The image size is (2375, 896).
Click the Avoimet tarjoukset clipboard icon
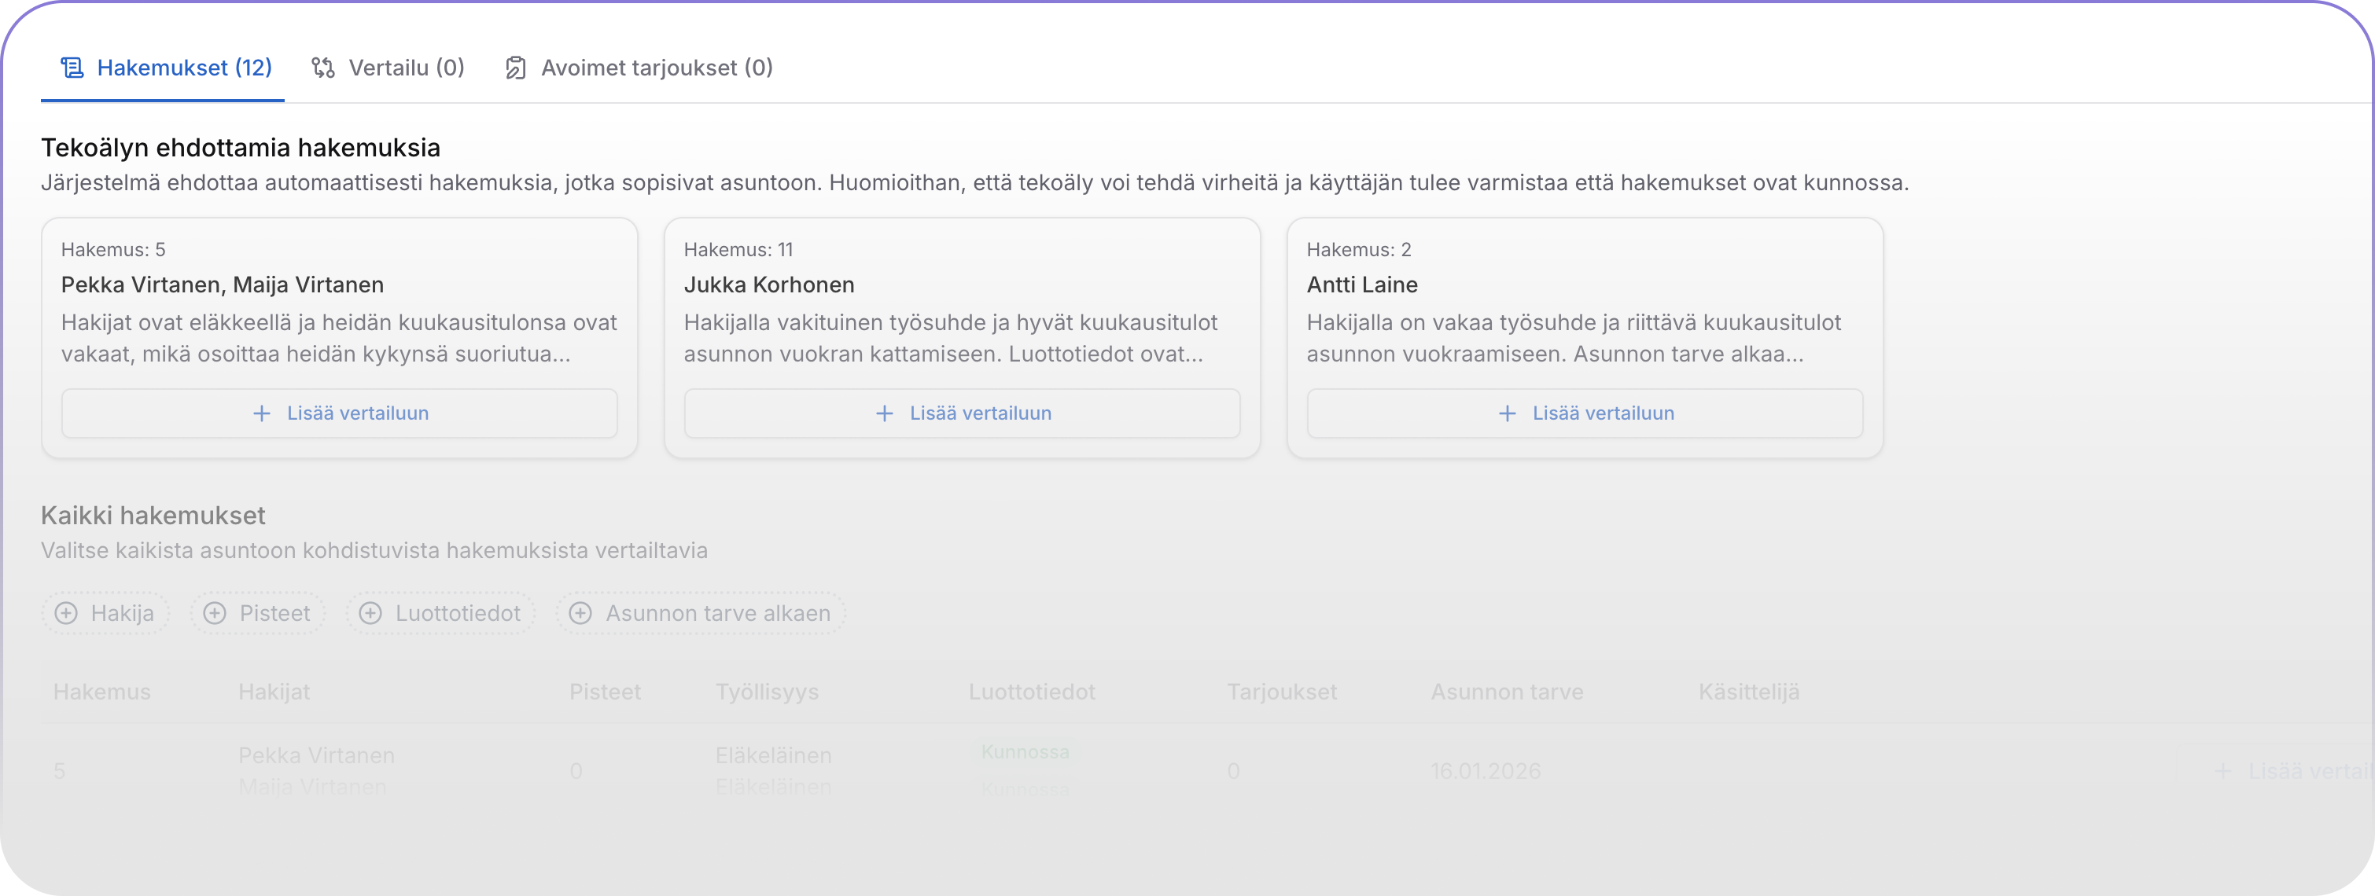pos(515,68)
